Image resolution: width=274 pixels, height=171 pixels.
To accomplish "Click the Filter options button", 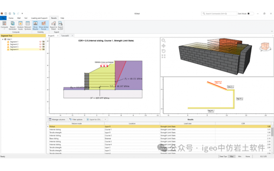I will click(76, 119).
